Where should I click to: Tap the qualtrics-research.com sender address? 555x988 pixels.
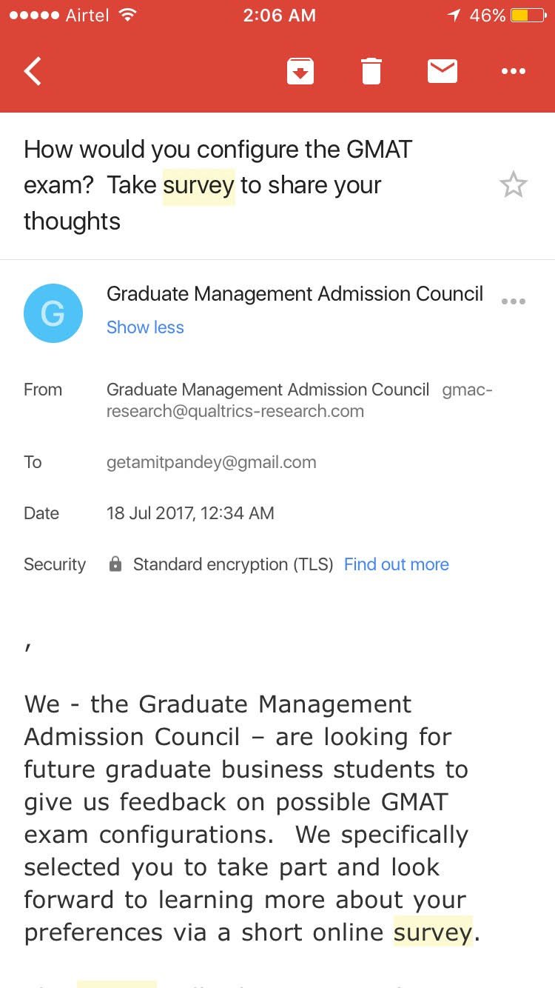coord(235,411)
